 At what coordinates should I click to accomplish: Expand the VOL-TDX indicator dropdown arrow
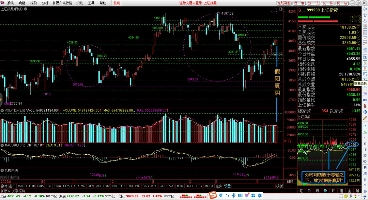[2, 110]
